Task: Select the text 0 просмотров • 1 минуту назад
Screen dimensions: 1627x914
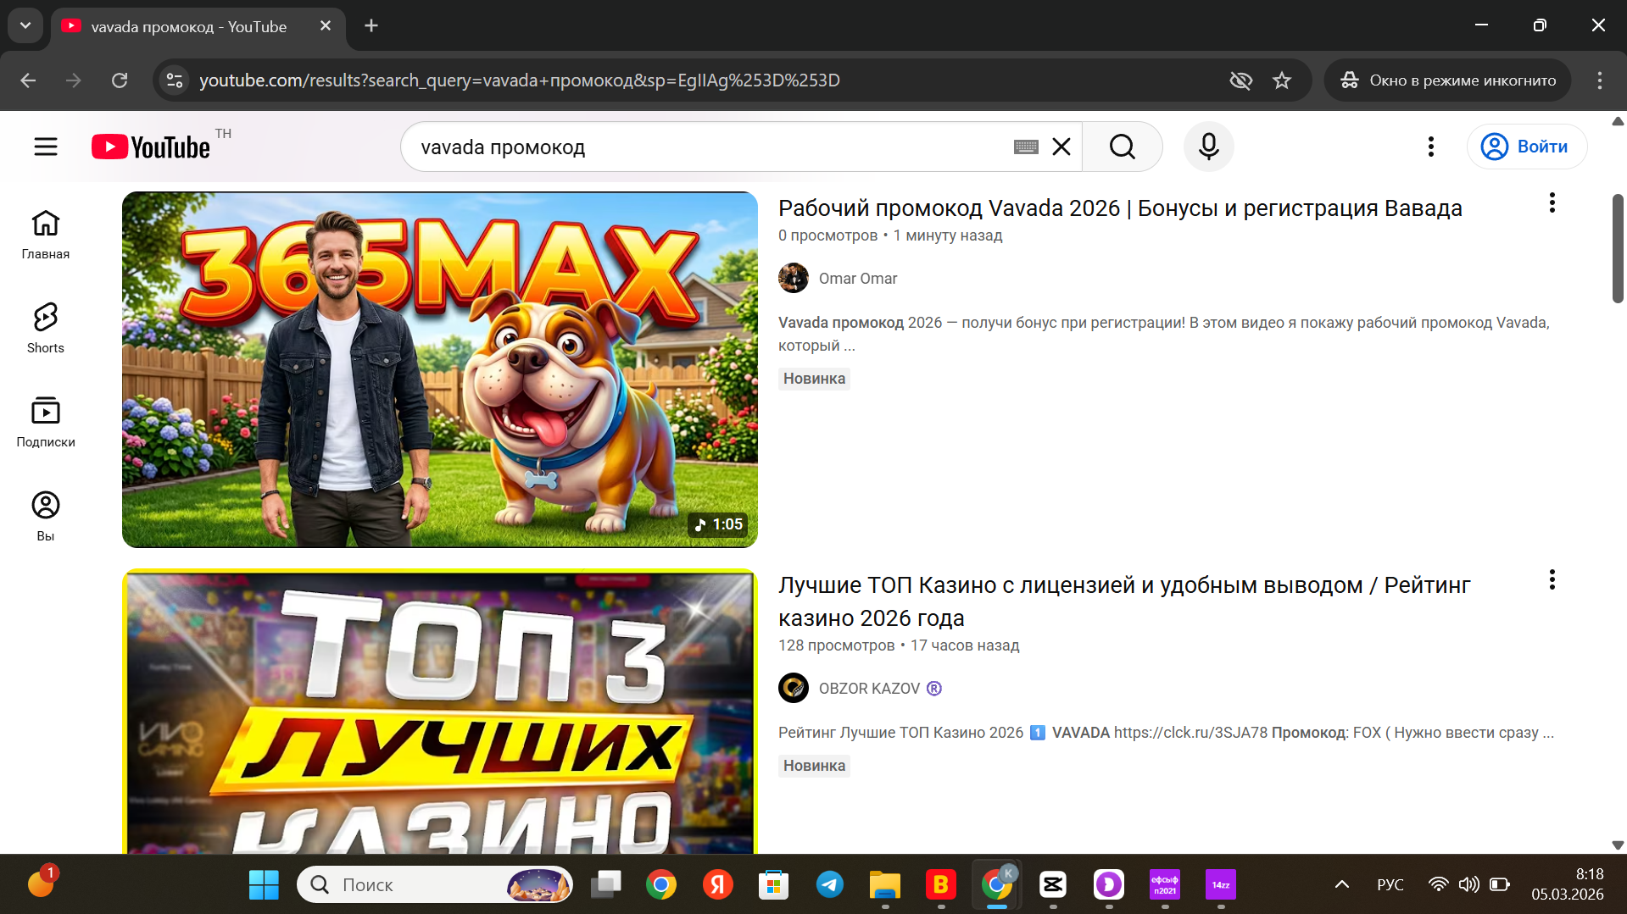Action: (x=890, y=235)
